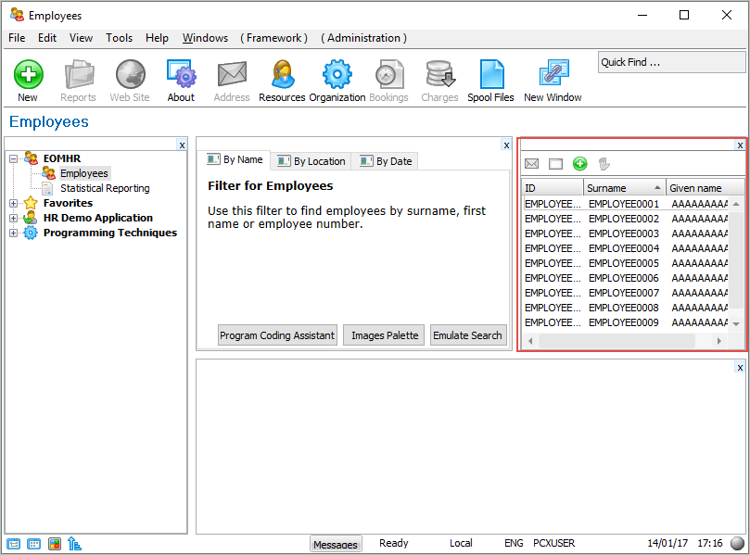This screenshot has width=750, height=555.
Task: Click second status bar calendar-like icon
Action: [34, 544]
